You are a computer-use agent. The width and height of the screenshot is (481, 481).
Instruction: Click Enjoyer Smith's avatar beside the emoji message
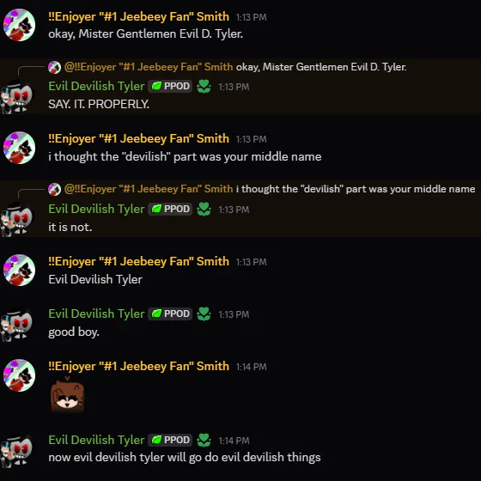click(19, 375)
